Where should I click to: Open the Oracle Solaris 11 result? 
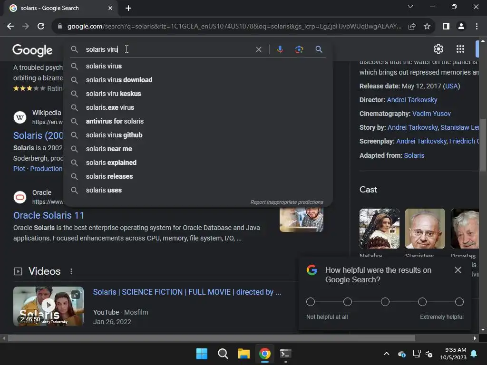click(x=49, y=215)
